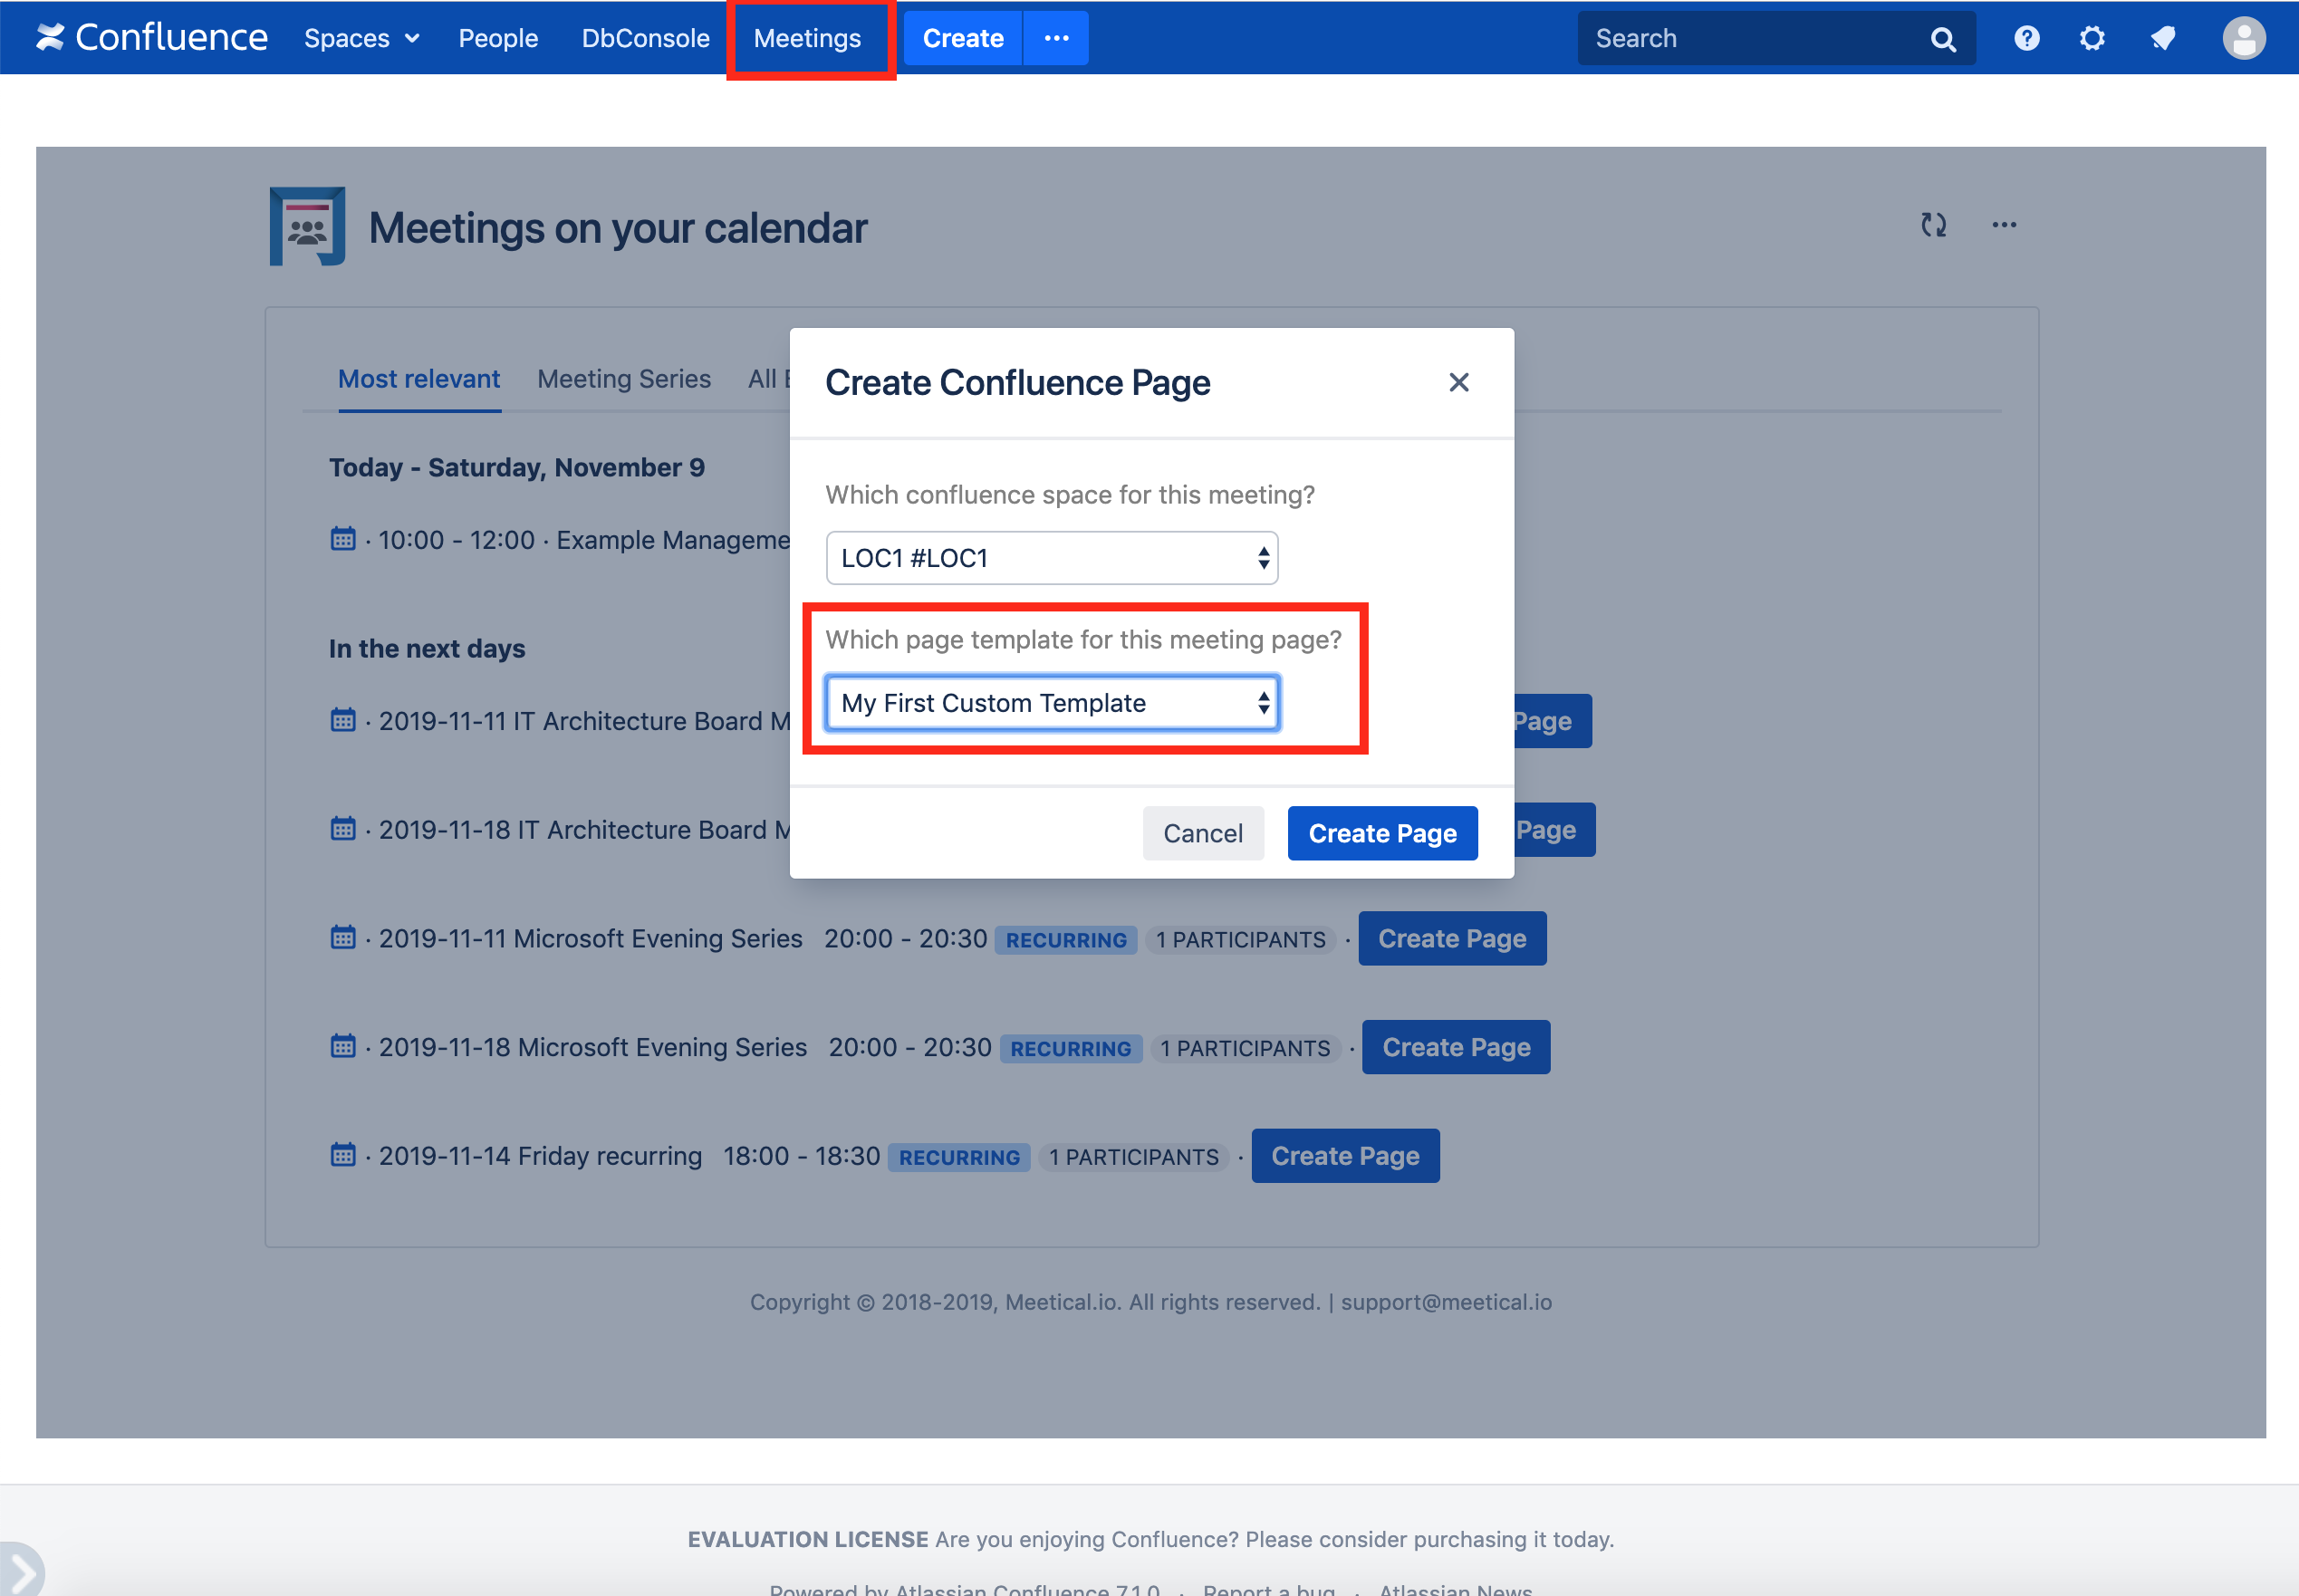The width and height of the screenshot is (2299, 1596).
Task: Click the Confluence logo
Action: tap(152, 38)
